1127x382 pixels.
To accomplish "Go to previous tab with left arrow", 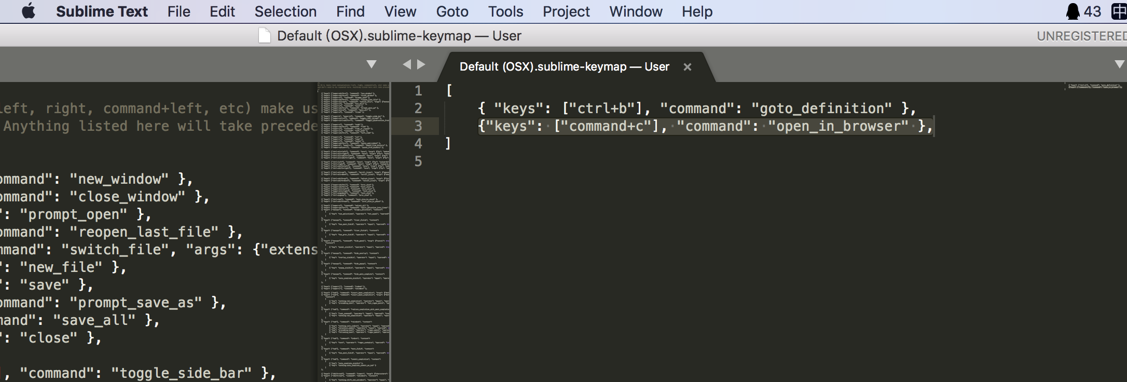I will pos(407,64).
